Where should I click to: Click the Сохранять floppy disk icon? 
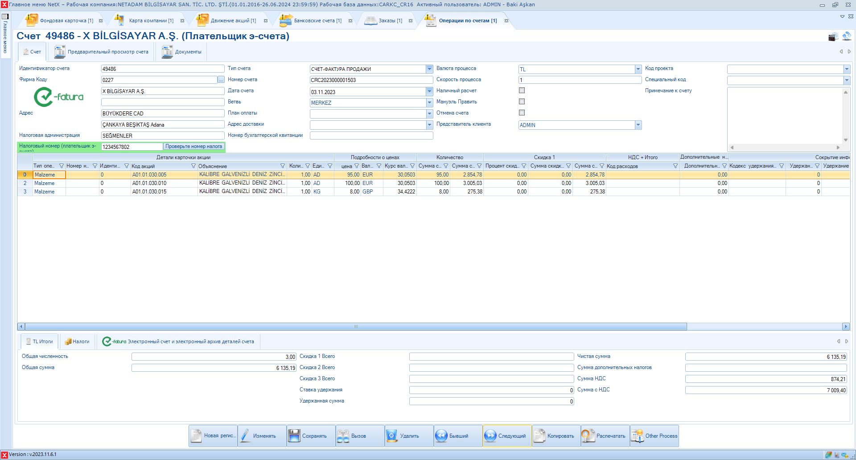294,436
